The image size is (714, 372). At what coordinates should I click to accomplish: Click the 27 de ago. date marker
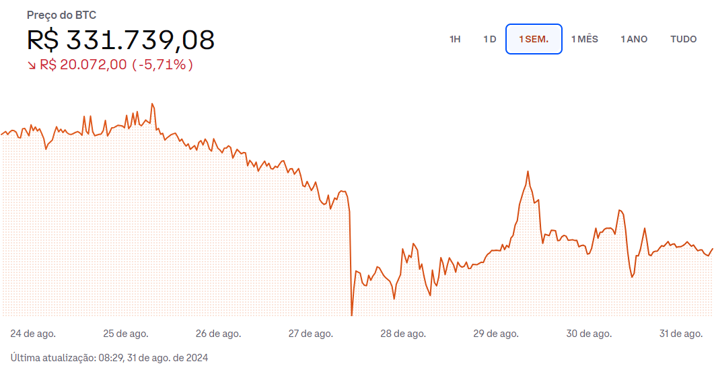point(310,334)
